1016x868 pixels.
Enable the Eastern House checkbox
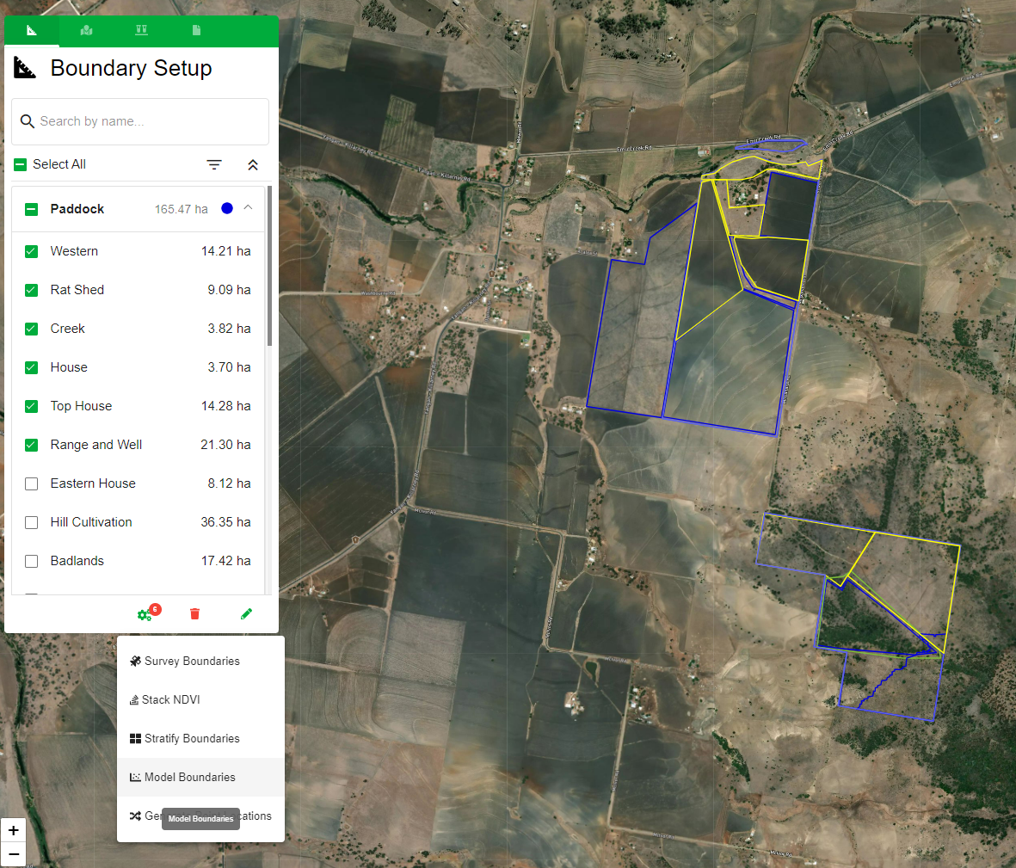tap(32, 483)
